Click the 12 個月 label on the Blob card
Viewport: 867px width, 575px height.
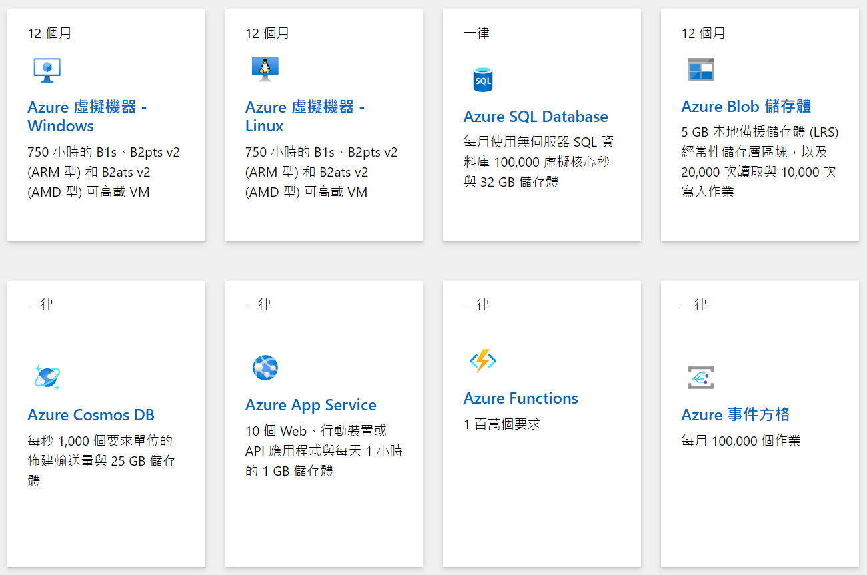click(703, 33)
